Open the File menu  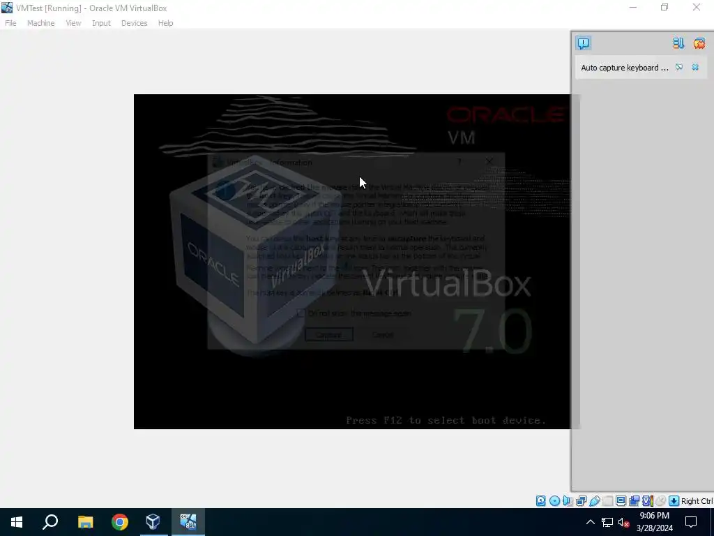(10, 23)
